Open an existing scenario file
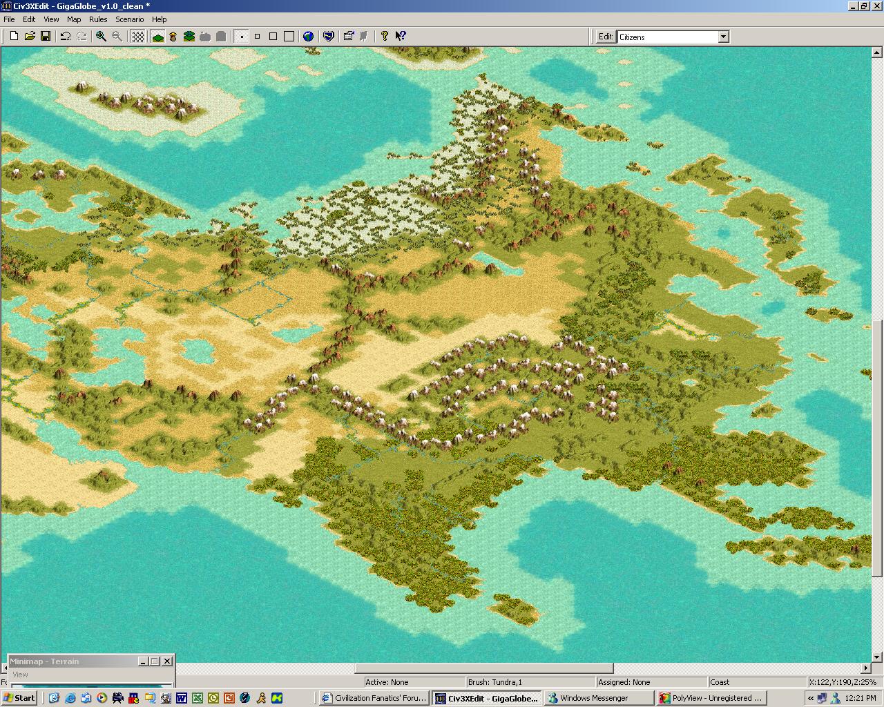Screen dimensions: 884x707 (x=30, y=37)
